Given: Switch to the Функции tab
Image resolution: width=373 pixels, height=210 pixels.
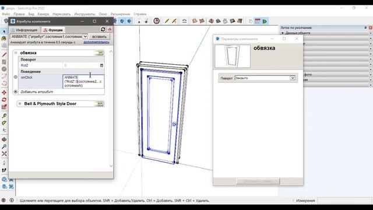Looking at the screenshot, I should tap(53, 30).
